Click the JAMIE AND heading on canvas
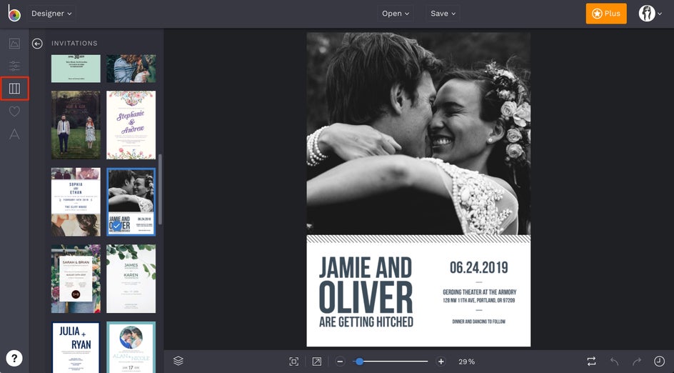This screenshot has height=373, width=674. point(366,267)
